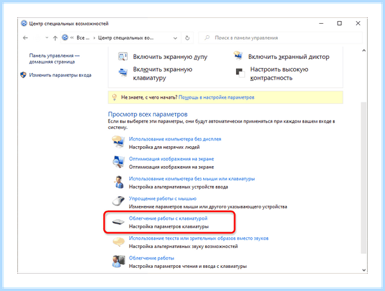The width and height of the screenshot is (385, 291).
Task: Click the speech bubble icon for text instead of sounds
Action: click(x=118, y=242)
